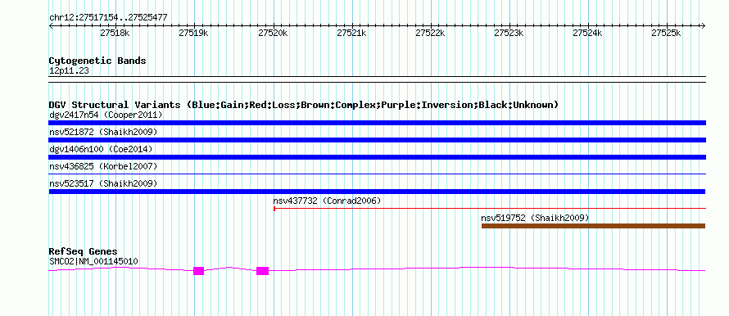729x316 pixels.
Task: Click the 27523k ruler mark
Action: tap(509, 33)
